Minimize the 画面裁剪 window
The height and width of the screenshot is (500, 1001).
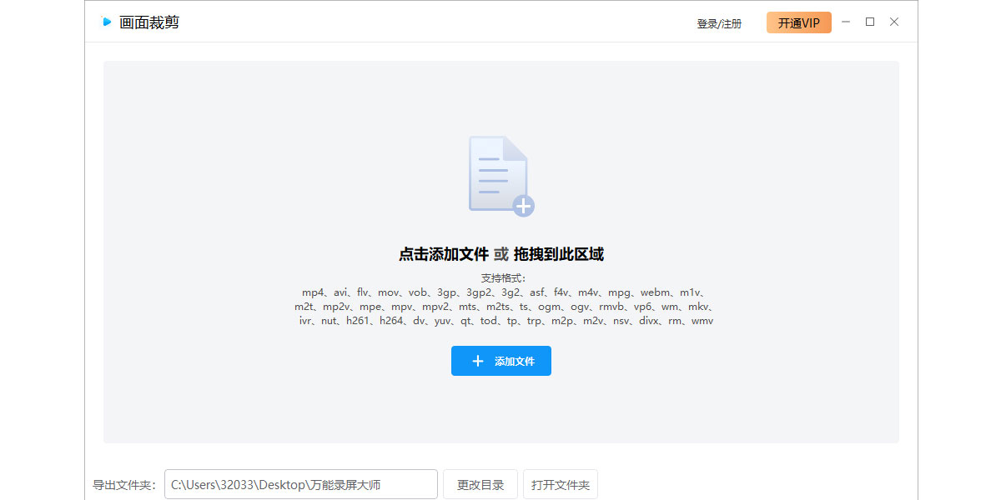(x=846, y=22)
